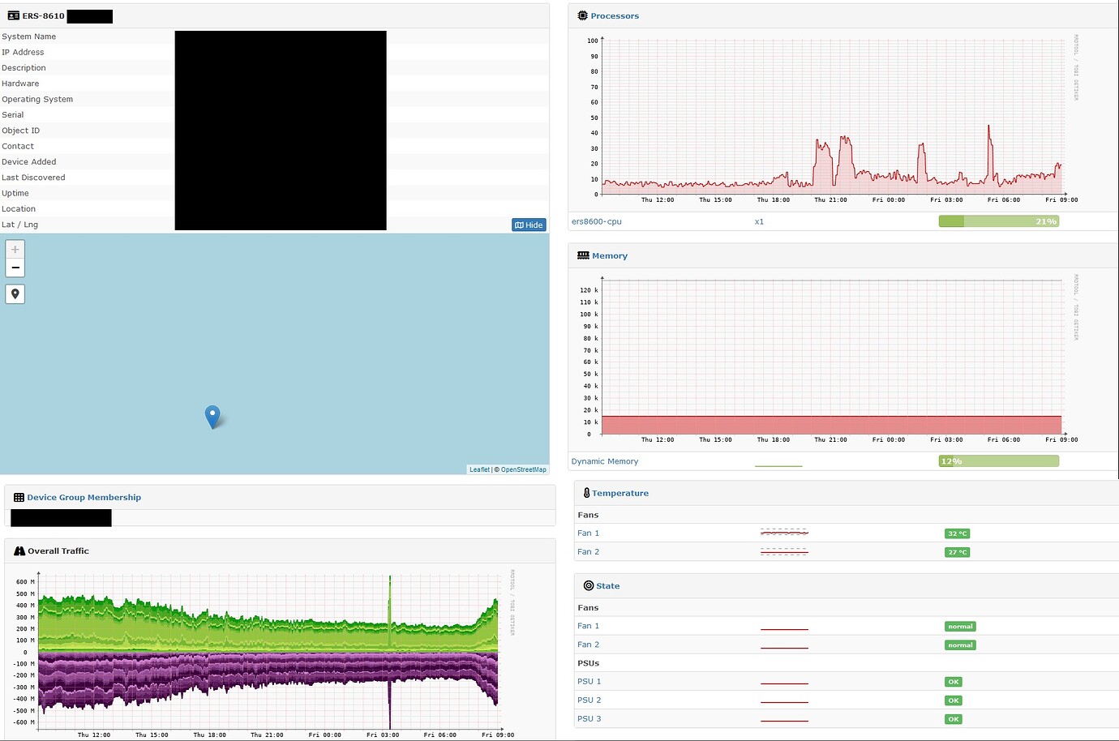Open the Dynamic Memory link
Screen dimensions: 1119x741
click(605, 461)
